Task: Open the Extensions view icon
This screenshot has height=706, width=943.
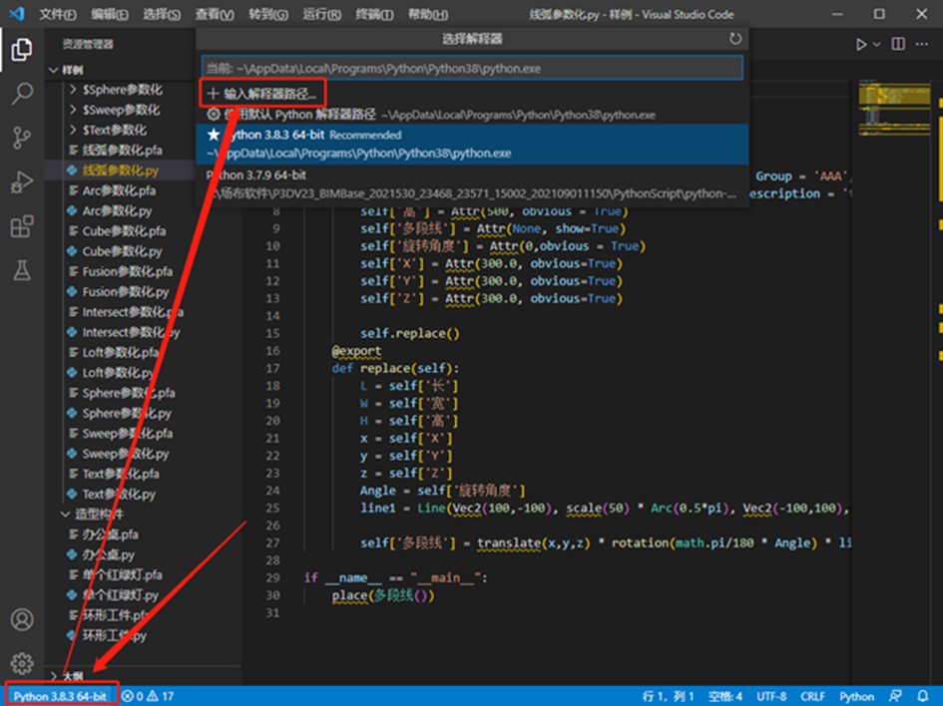Action: 21,227
